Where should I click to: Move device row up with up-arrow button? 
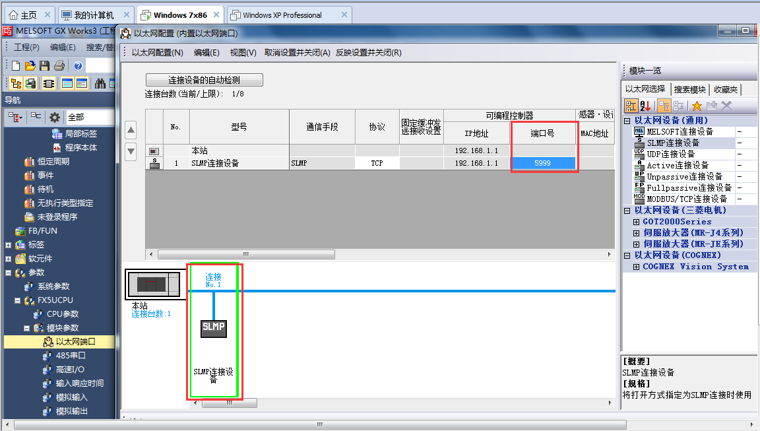[131, 130]
